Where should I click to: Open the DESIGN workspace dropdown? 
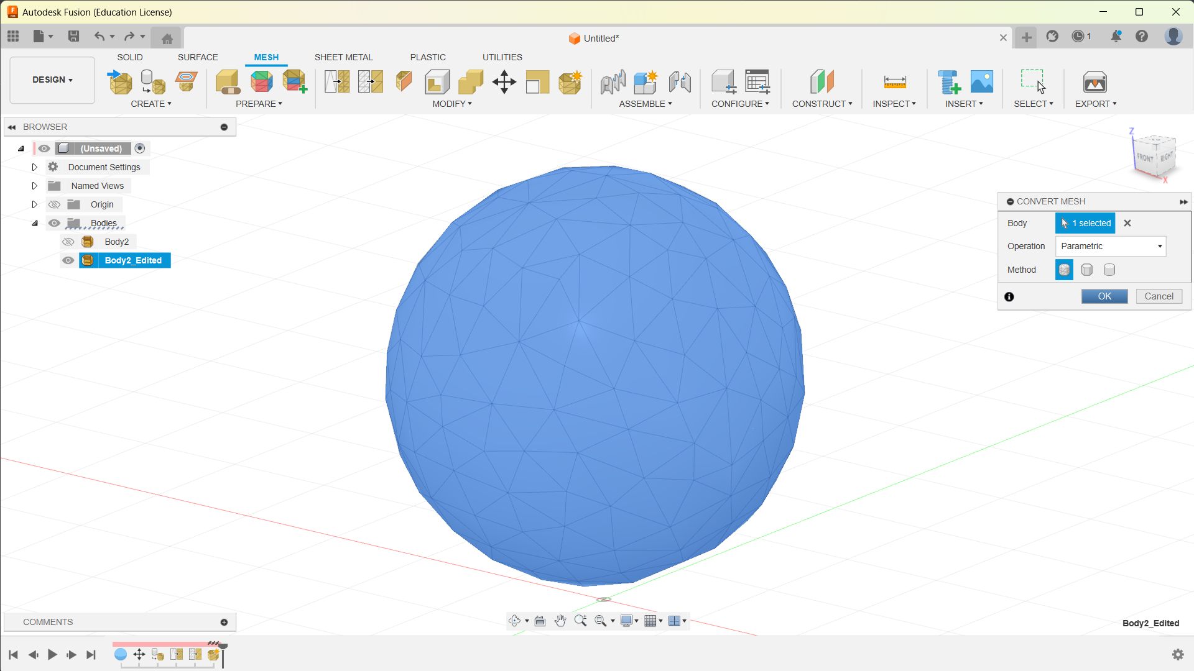pyautogui.click(x=52, y=80)
